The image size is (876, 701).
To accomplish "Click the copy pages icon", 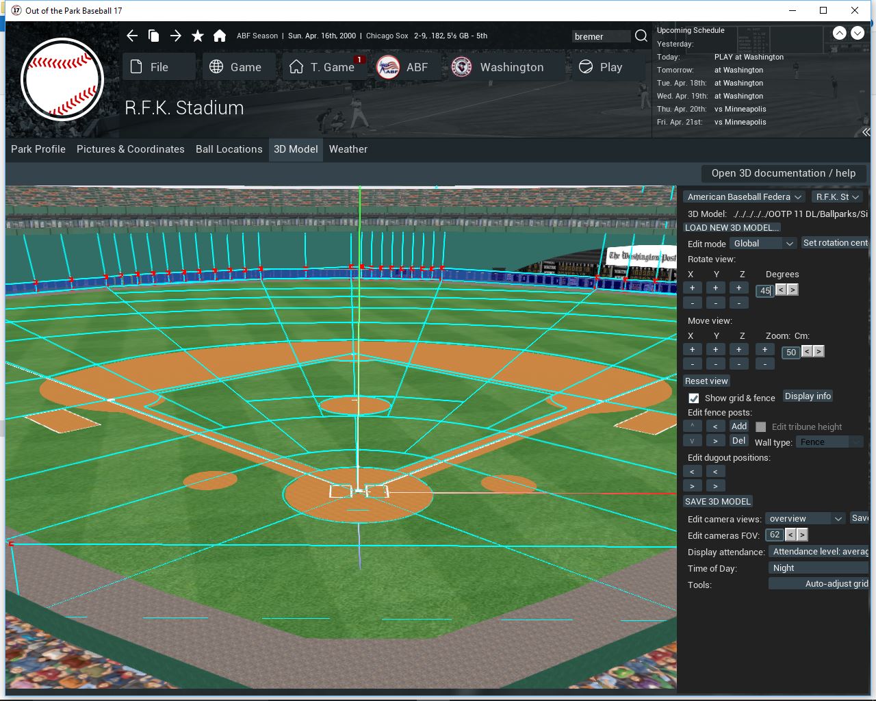I will pos(154,36).
